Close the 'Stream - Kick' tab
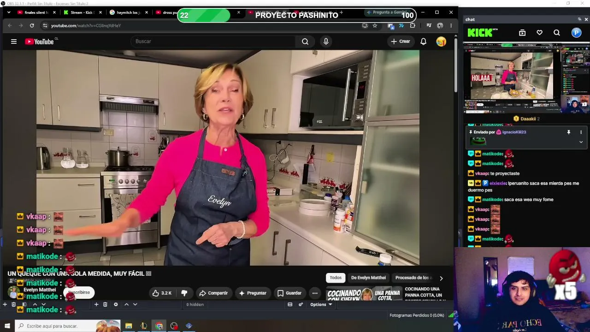Viewport: 590px width, 332px height. point(100,12)
